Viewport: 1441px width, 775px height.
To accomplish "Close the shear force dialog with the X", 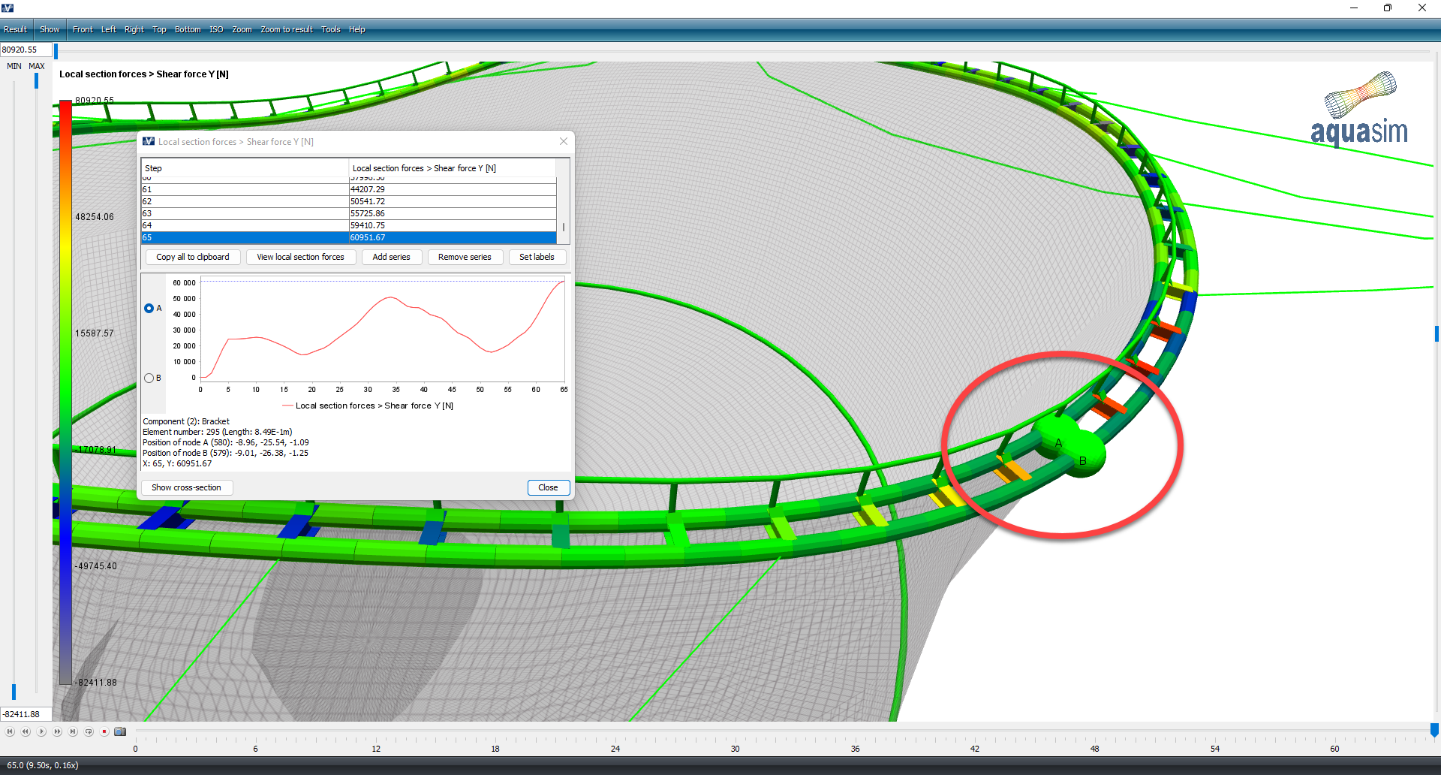I will click(564, 141).
